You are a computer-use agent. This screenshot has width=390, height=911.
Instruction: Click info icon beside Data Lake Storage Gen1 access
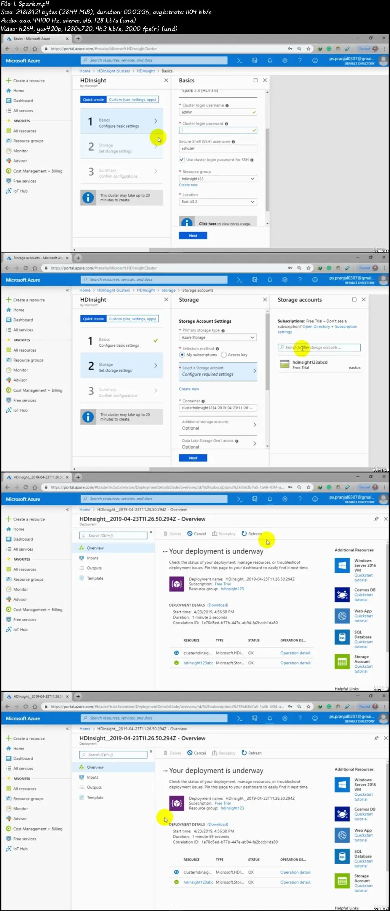237,441
